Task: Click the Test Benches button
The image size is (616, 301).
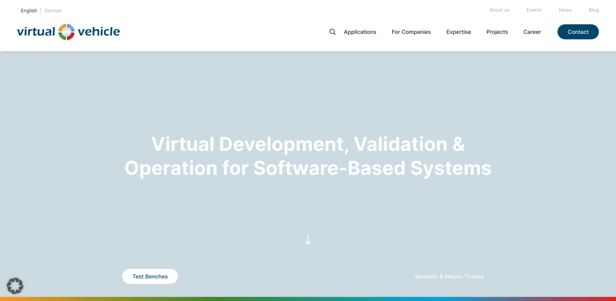Action: 150,276
